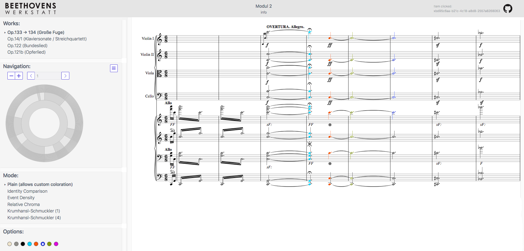
Task: Click the Beethovens Werkstatt logo
Action: pyautogui.click(x=31, y=8)
